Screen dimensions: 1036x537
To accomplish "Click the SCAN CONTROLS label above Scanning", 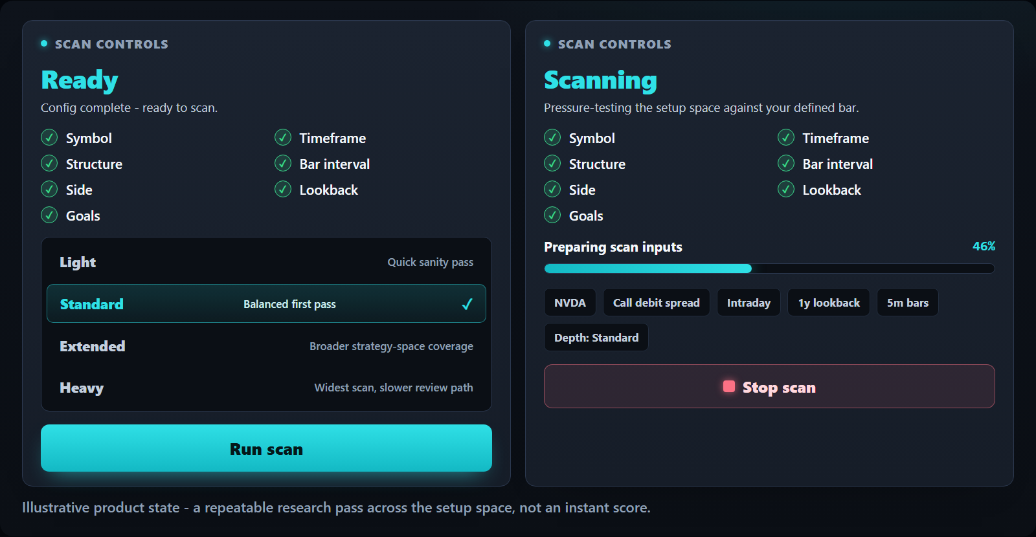I will (x=614, y=44).
